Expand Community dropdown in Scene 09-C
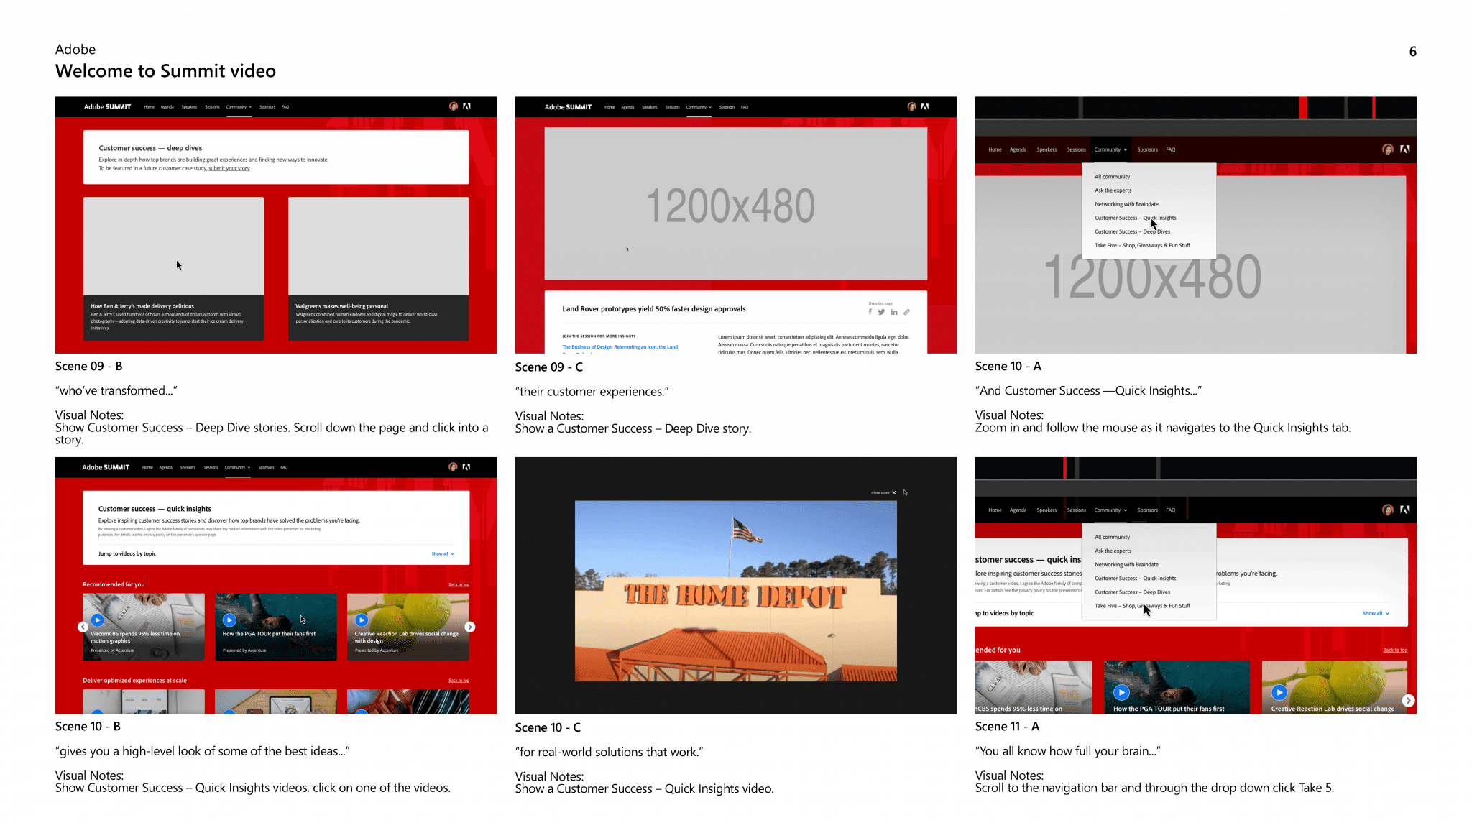 pyautogui.click(x=699, y=107)
